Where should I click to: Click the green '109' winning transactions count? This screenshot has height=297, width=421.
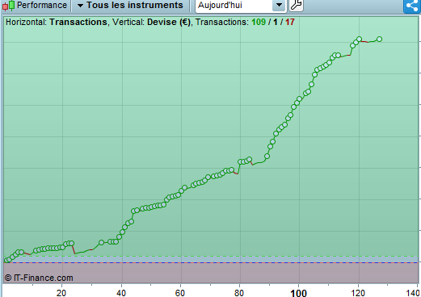[x=259, y=22]
